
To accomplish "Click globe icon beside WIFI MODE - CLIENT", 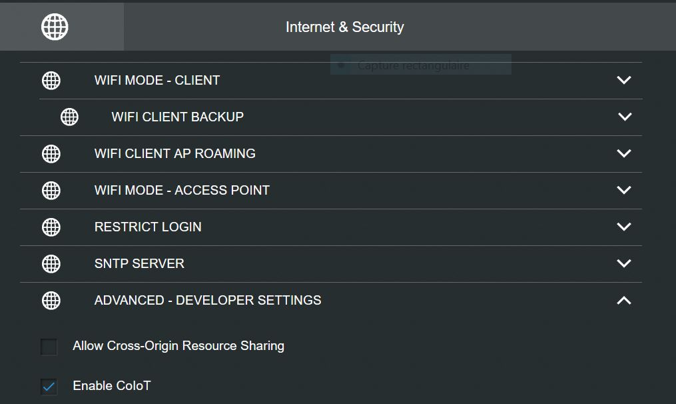I will click(51, 80).
